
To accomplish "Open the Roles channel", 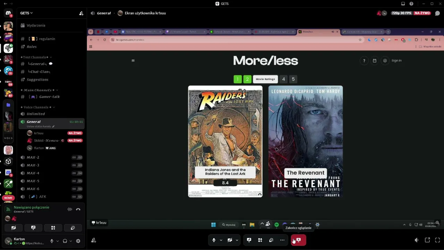I will pyautogui.click(x=51, y=47).
